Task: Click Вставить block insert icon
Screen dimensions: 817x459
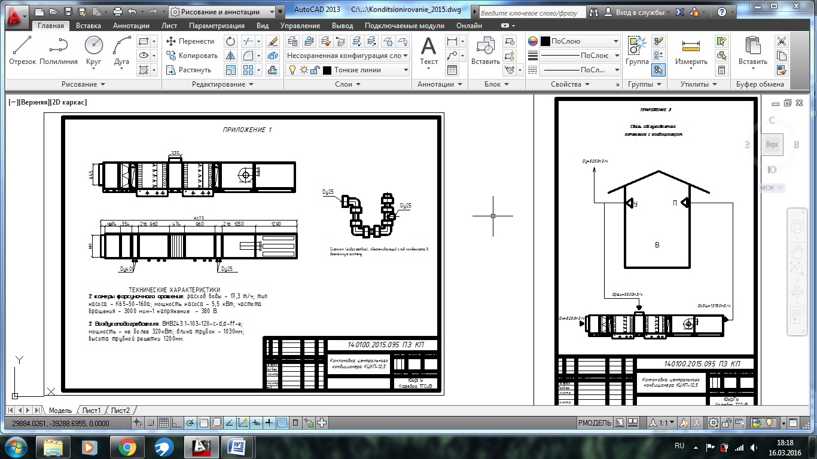Action: click(485, 50)
